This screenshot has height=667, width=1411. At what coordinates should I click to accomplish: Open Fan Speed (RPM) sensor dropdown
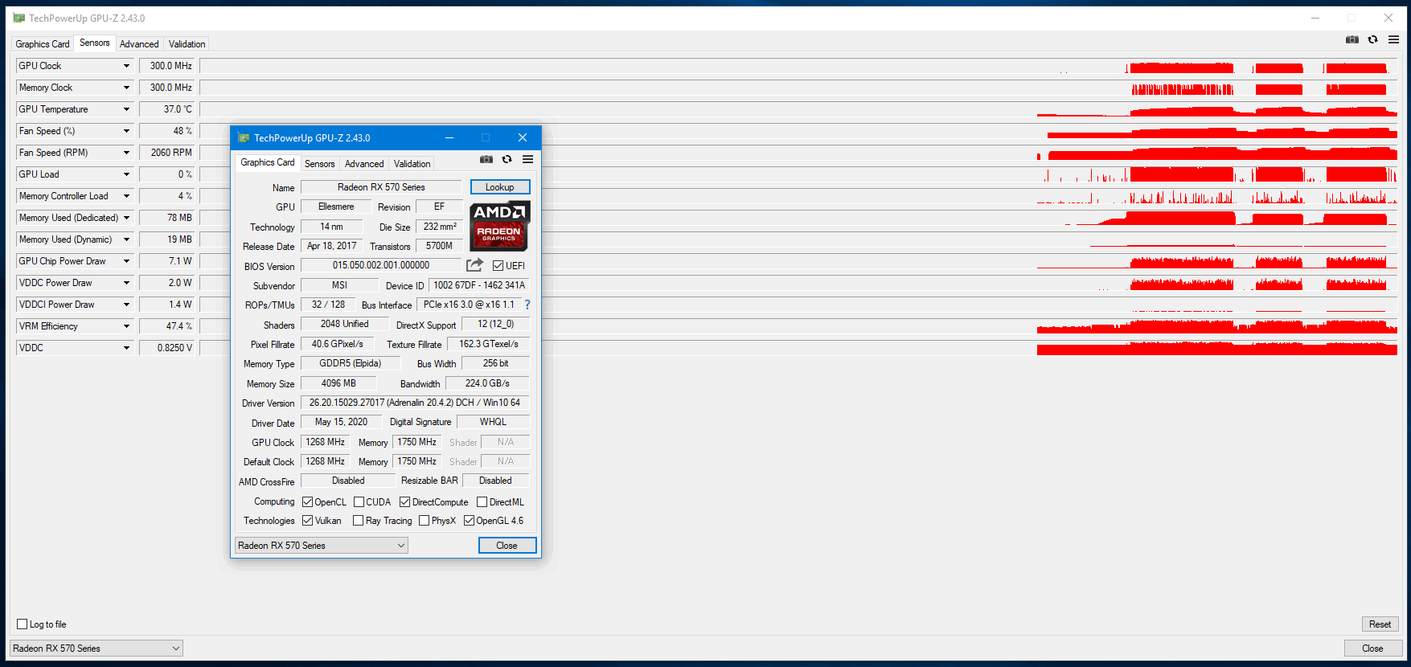pyautogui.click(x=126, y=153)
